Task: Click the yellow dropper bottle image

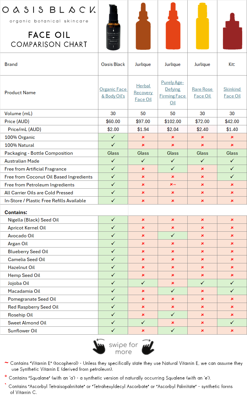Action: point(202,26)
